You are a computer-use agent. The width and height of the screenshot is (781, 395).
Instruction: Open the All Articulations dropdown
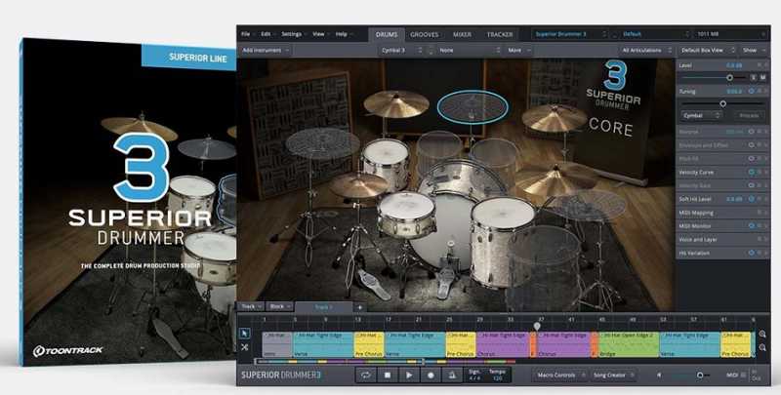tap(646, 51)
